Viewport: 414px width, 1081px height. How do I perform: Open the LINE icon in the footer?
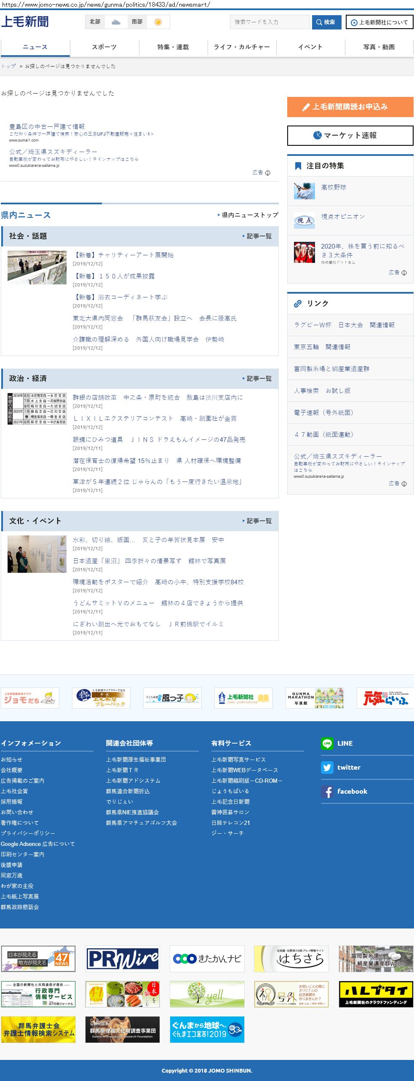(x=327, y=744)
